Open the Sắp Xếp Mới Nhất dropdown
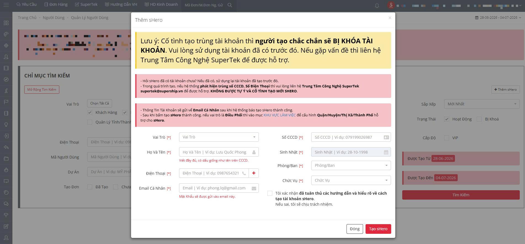 (x=482, y=104)
